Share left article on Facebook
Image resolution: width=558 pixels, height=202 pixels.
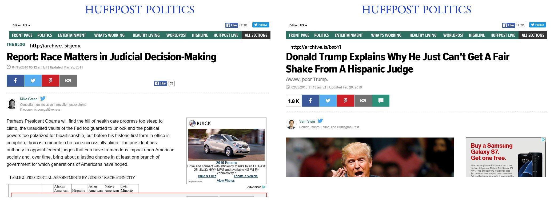[15, 80]
